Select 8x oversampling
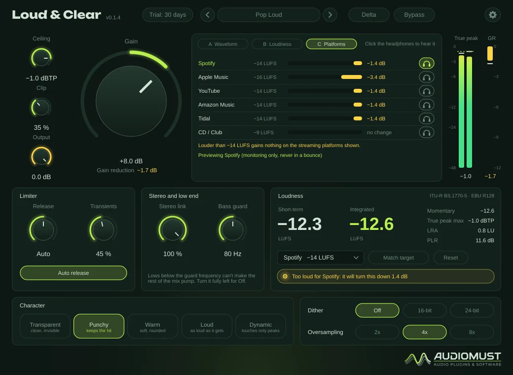 pyautogui.click(x=472, y=332)
